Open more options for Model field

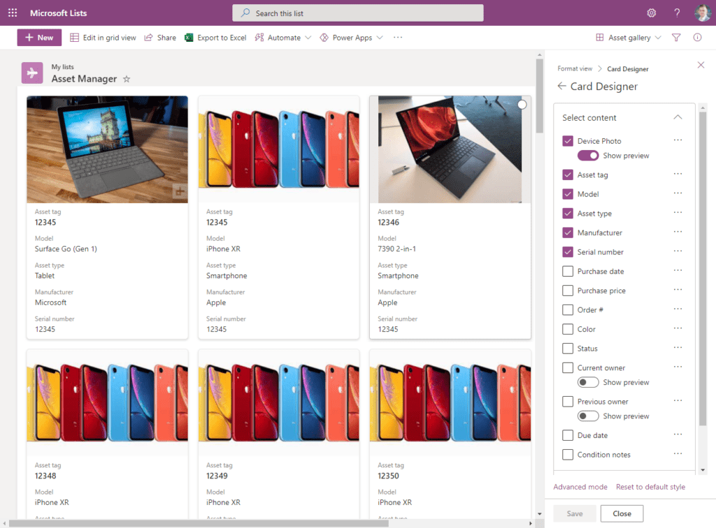(x=678, y=193)
